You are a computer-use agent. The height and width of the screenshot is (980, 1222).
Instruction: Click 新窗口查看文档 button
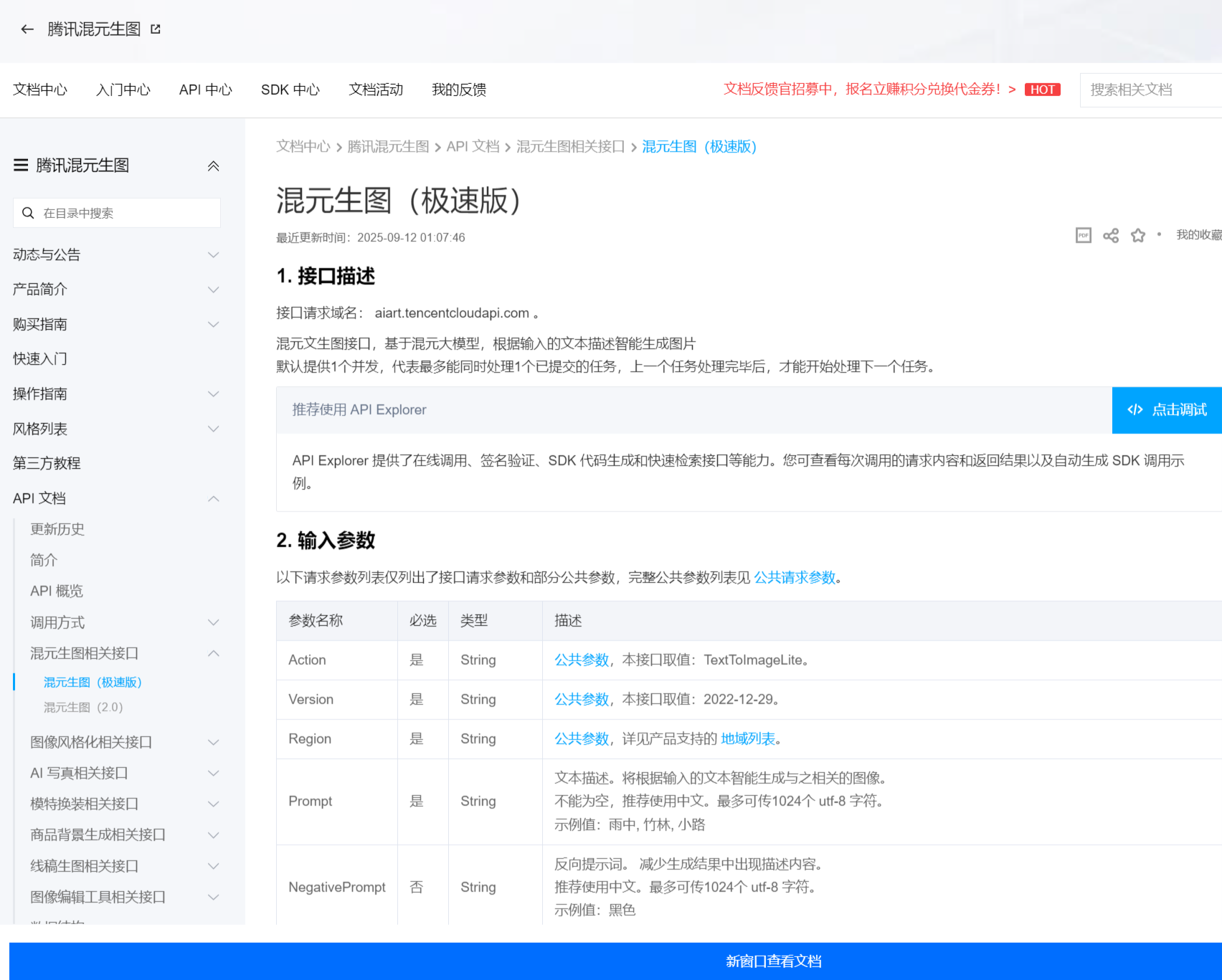point(615,961)
